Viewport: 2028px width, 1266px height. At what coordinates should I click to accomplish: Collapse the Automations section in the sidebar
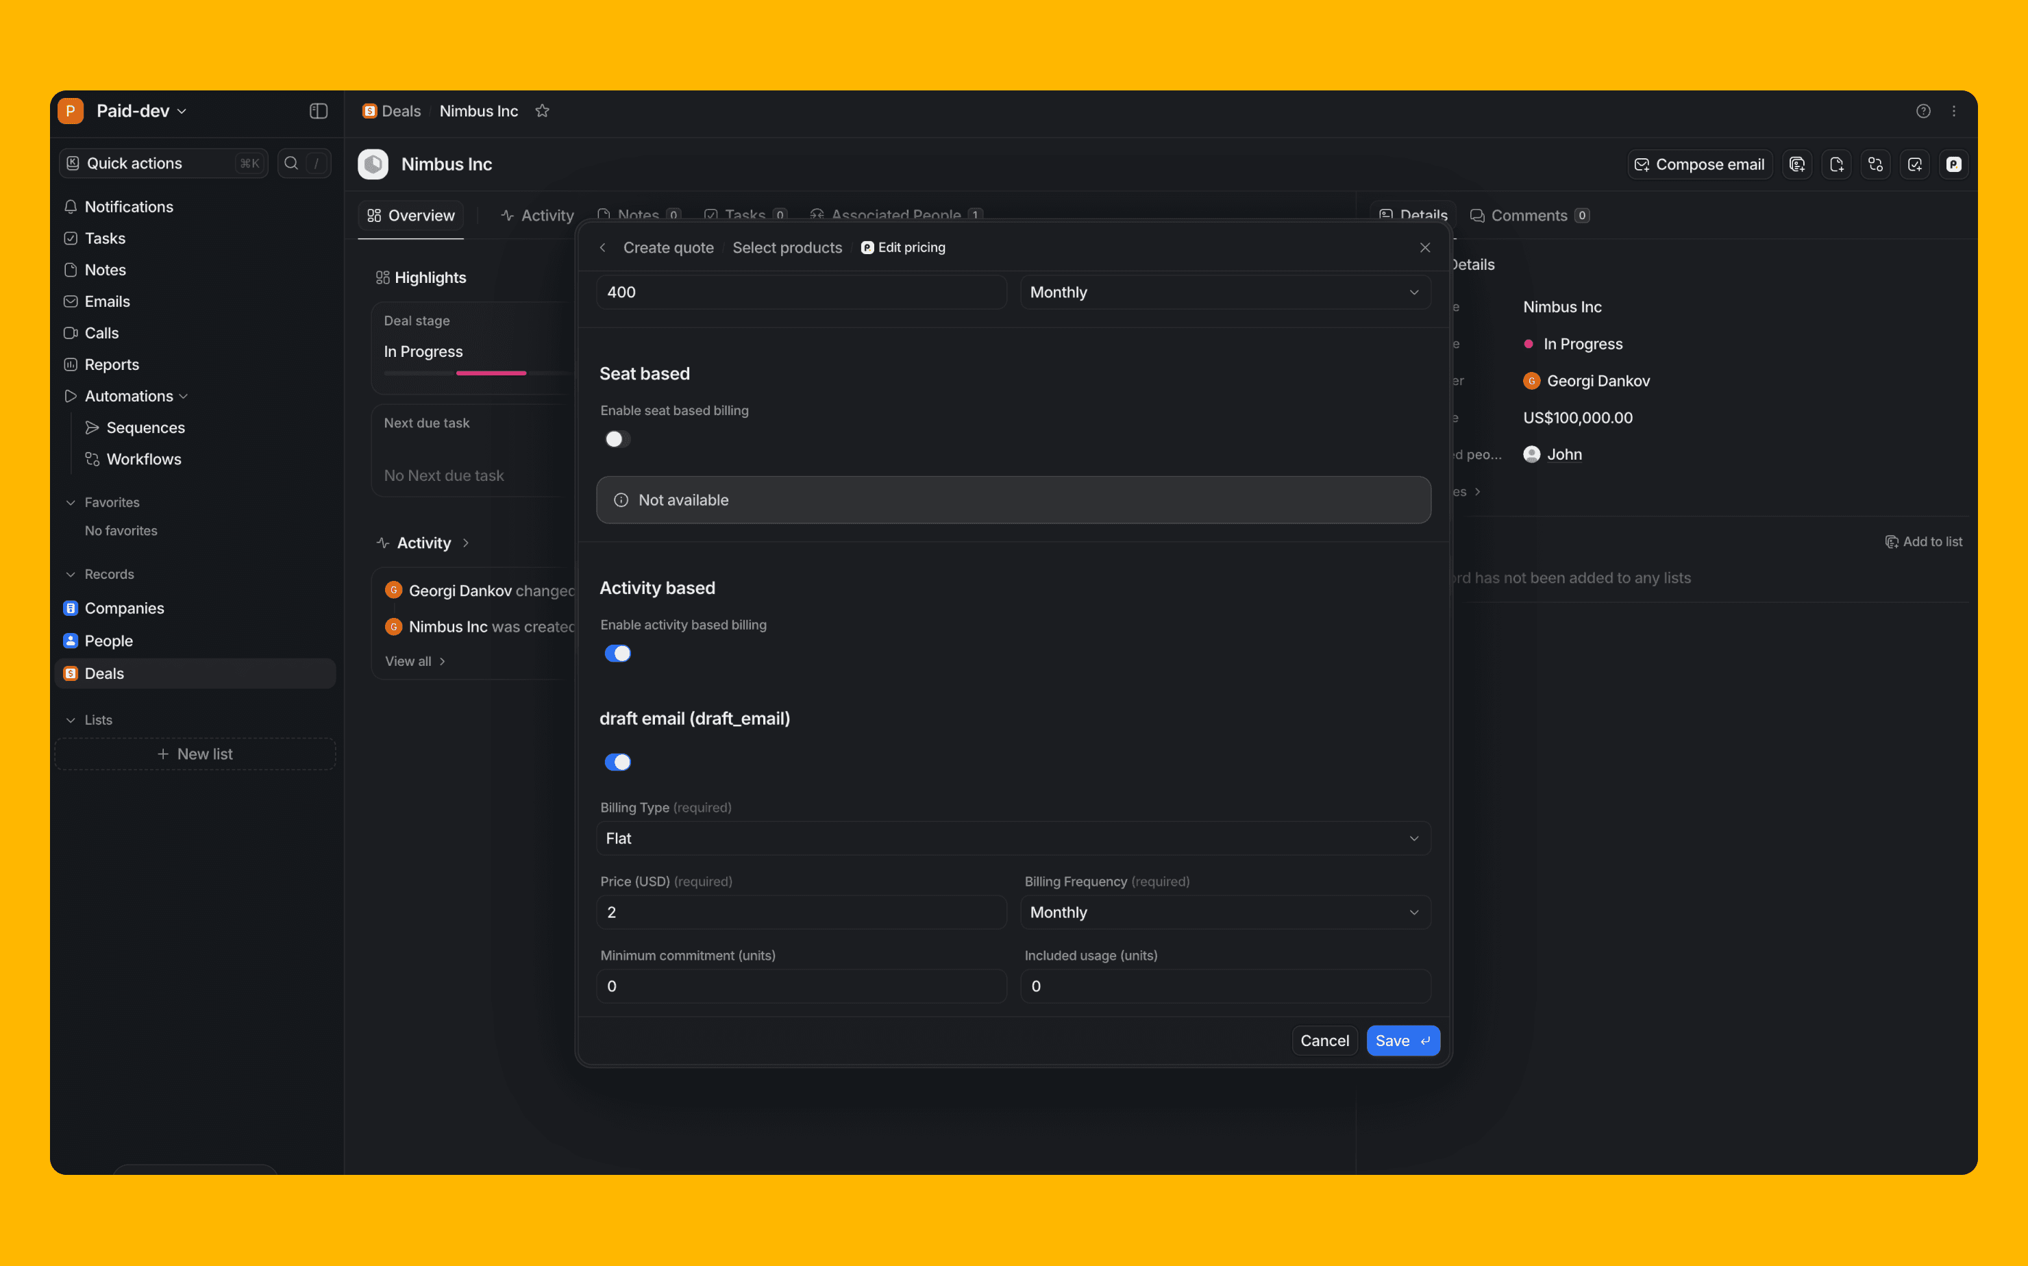(184, 396)
